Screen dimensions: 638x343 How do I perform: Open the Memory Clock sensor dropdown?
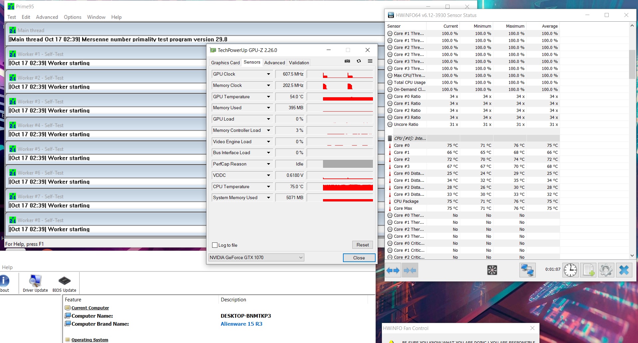tap(268, 85)
